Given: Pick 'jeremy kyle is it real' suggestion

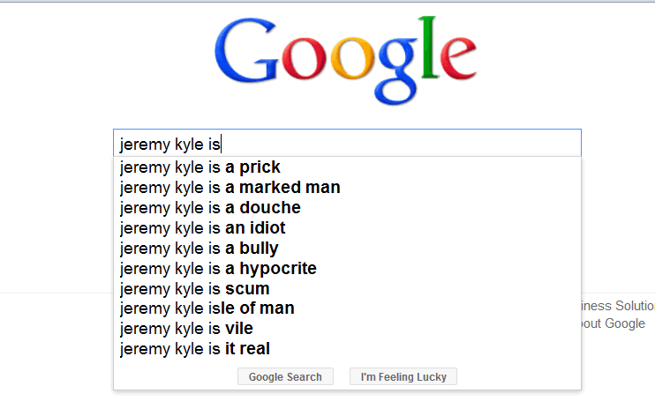Looking at the screenshot, I should (347, 349).
